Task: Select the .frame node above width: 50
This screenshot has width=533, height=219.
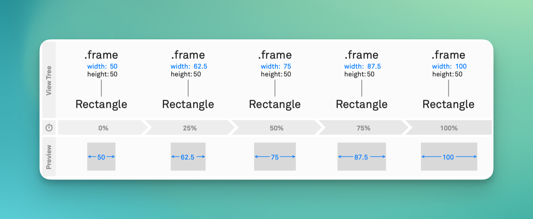Action: coord(101,55)
